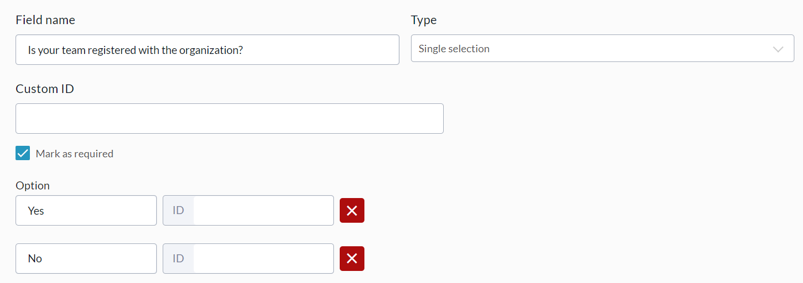
Task: Click the "Field name" label
Action: pyautogui.click(x=45, y=20)
